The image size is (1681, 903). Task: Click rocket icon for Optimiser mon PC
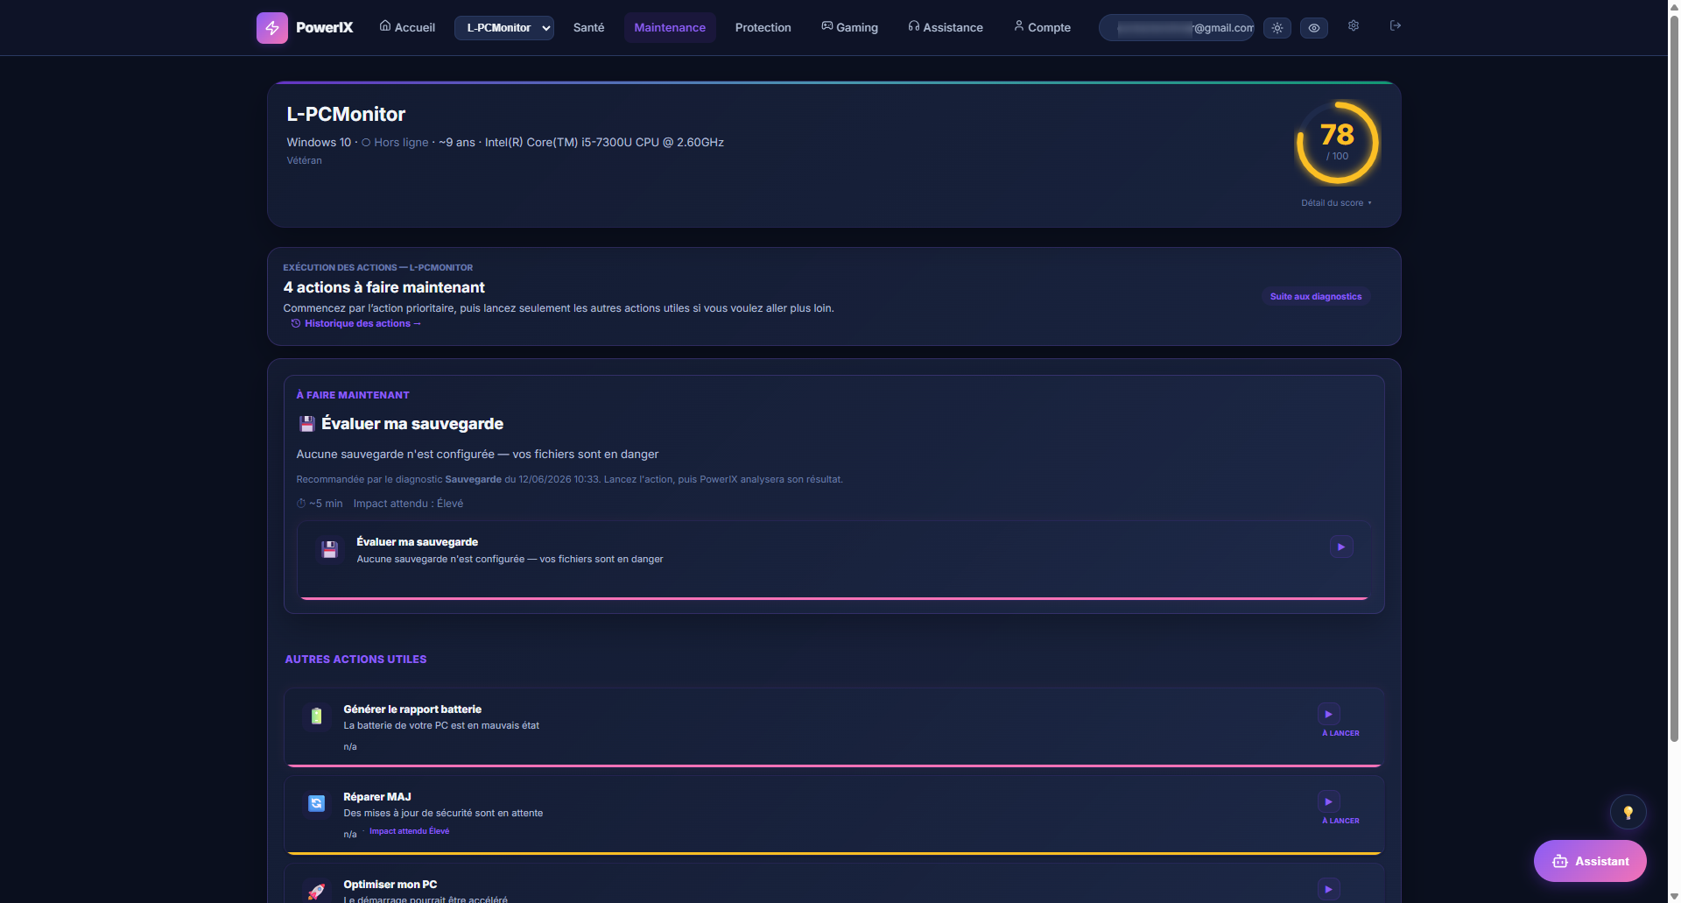pos(316,891)
